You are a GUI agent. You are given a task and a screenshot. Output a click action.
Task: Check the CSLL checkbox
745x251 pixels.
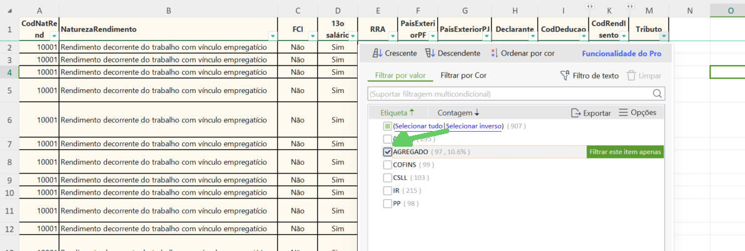(x=387, y=177)
